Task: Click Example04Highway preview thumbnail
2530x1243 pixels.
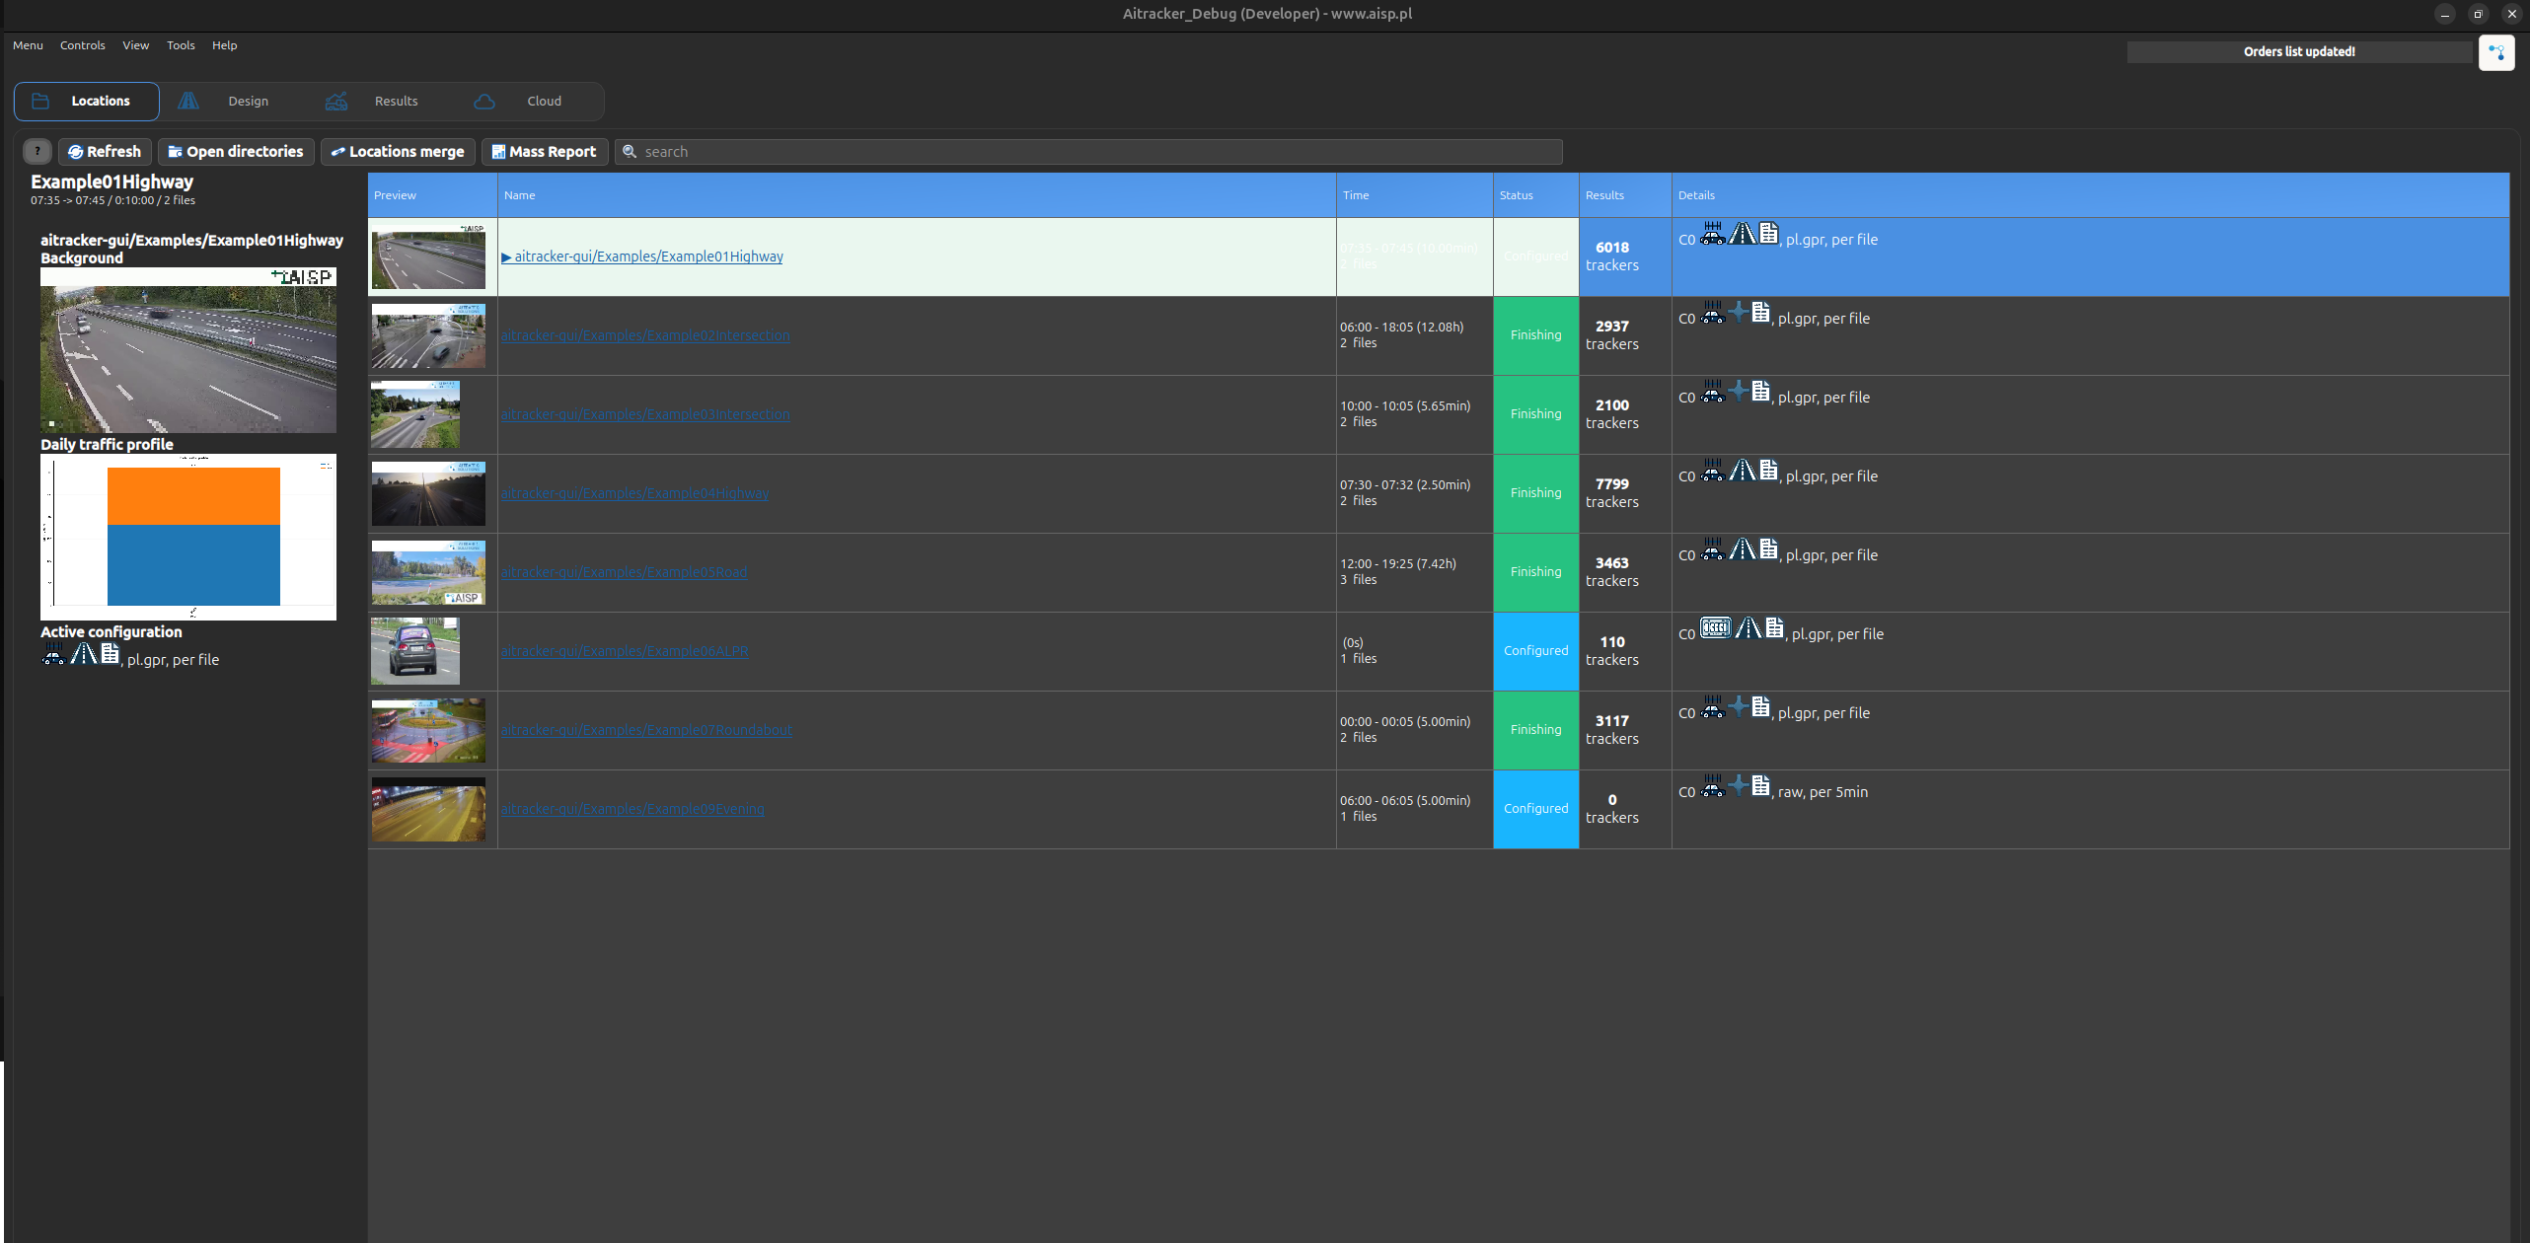Action: click(428, 493)
